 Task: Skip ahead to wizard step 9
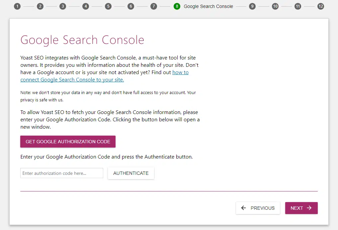click(252, 6)
